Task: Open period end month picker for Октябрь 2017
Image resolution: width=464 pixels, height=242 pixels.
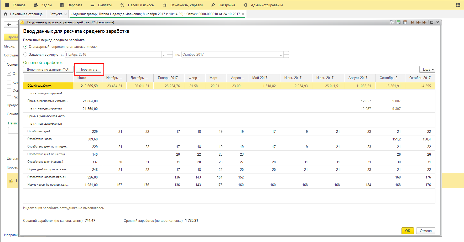Action: click(280, 55)
